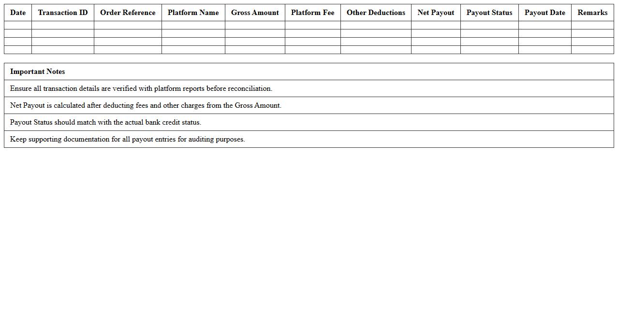Select first empty cell under Payout Status
The width and height of the screenshot is (618, 314).
pos(489,25)
